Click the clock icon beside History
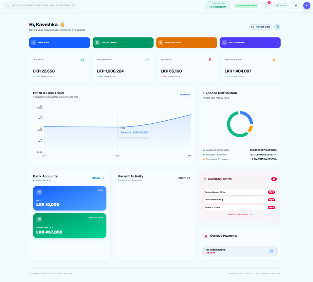 click(x=189, y=178)
